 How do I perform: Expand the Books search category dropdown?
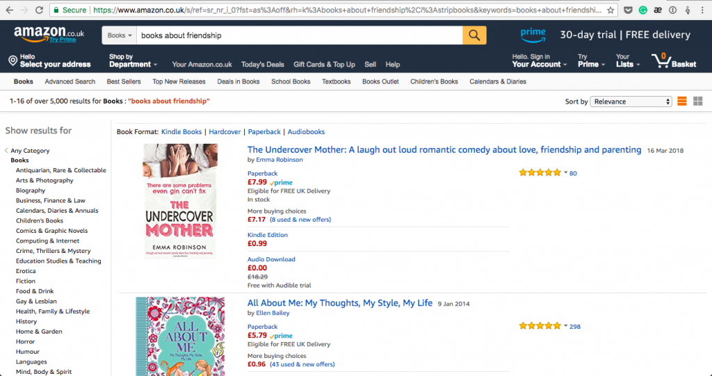[120, 35]
